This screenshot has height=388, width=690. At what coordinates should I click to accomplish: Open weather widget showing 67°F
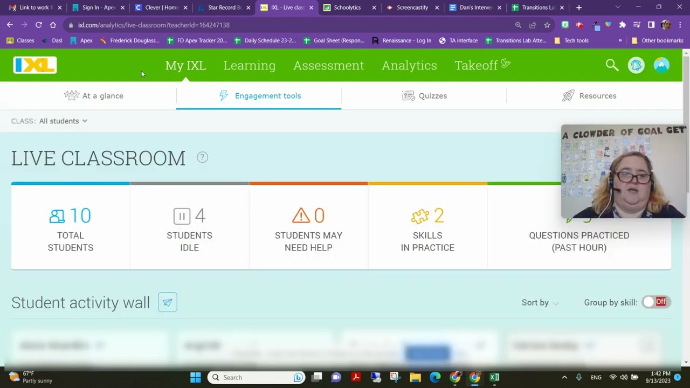[31, 377]
